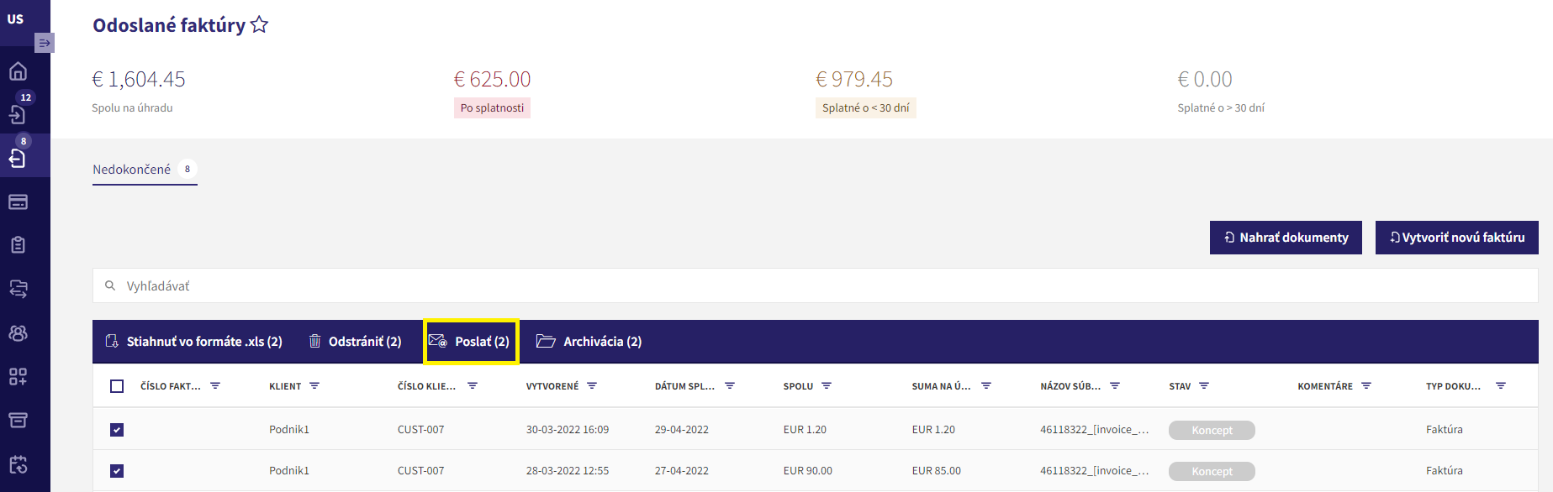Screen dimensions: 1553x492
Task: Open received invoices icon with badge 12
Action: [x=18, y=114]
